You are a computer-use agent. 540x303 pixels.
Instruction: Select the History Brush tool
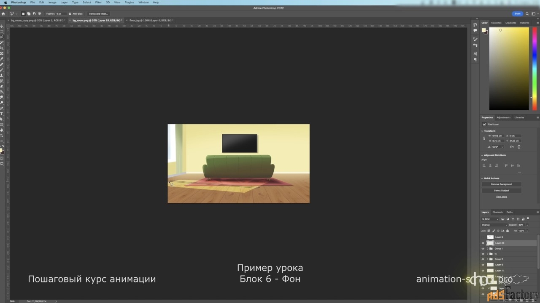2,80
